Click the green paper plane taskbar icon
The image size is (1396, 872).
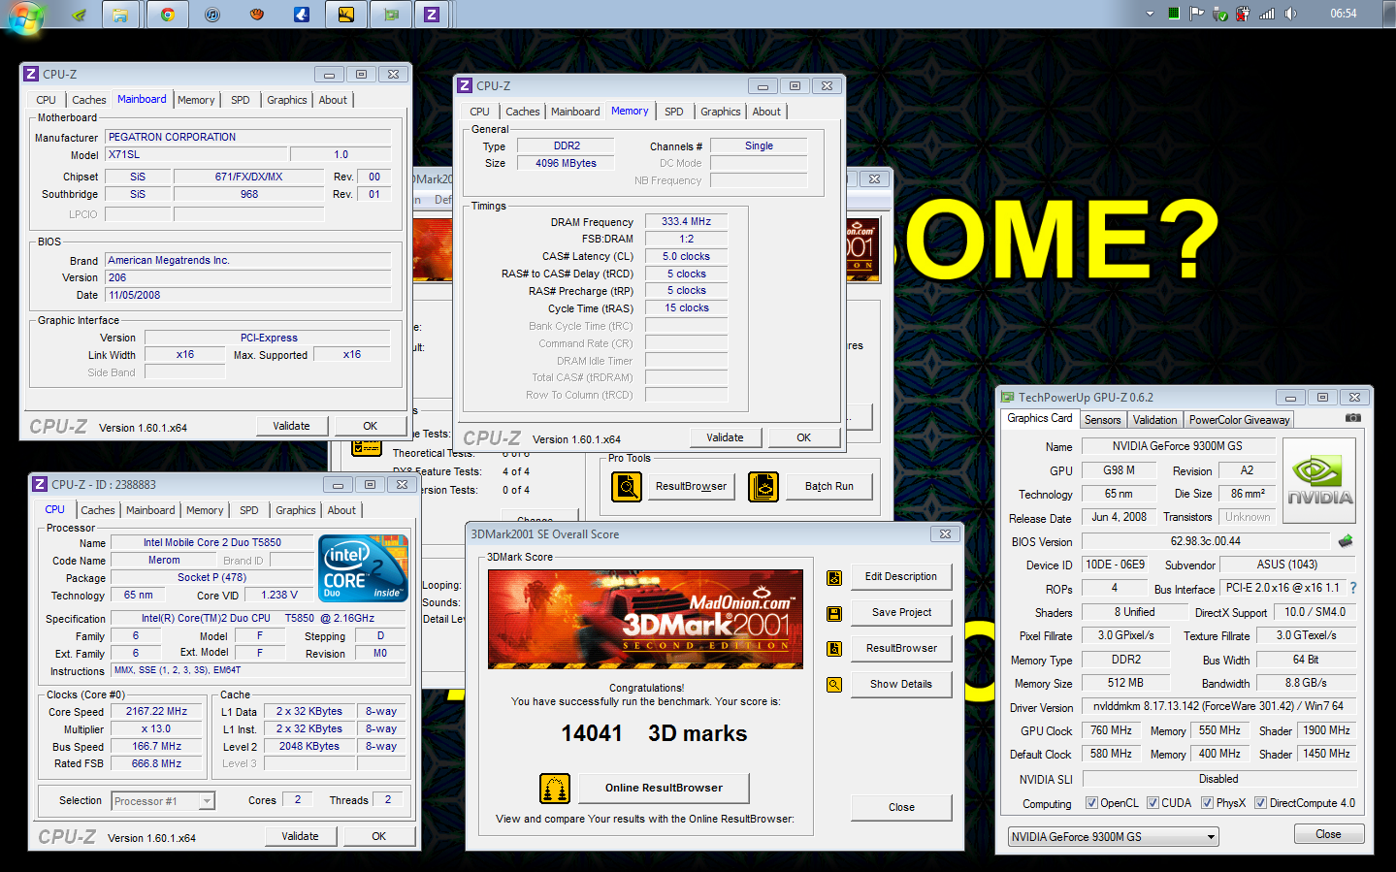[80, 15]
